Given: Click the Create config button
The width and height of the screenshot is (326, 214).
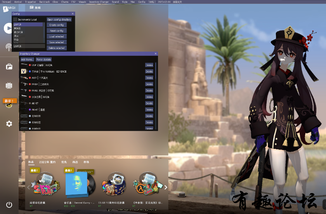Looking at the screenshot, I should coord(57,25).
